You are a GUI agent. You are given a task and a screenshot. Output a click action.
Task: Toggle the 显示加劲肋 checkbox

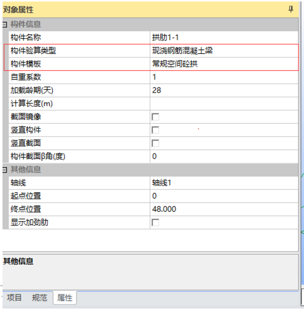pyautogui.click(x=156, y=222)
